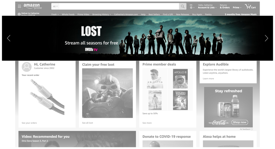Show previous banner with left arrow

(9, 38)
